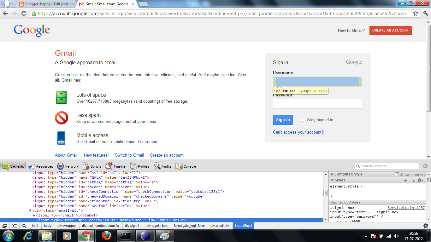Open the About Gmail link
This screenshot has height=242, width=431.
(66, 155)
